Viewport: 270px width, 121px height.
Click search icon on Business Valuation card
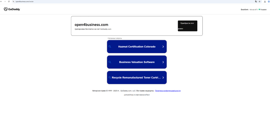pos(110,62)
